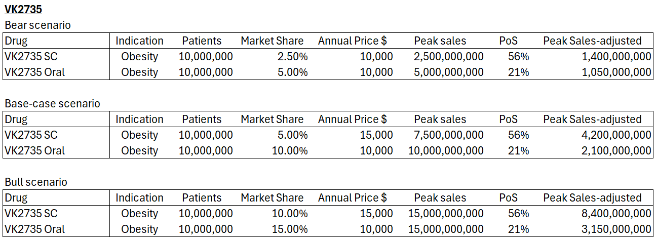Select the 7,500,000,000 peak sales cell
The width and height of the screenshot is (656, 239).
pyautogui.click(x=446, y=135)
